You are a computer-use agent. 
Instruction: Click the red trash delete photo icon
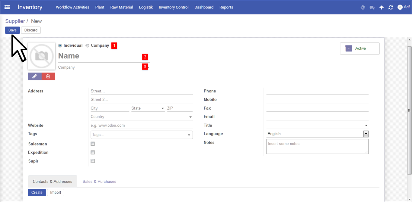pos(48,76)
